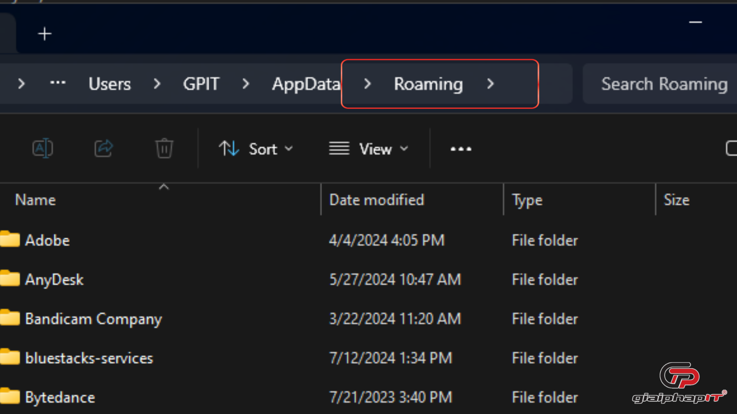Click inside the Search Roaming field

click(x=664, y=84)
